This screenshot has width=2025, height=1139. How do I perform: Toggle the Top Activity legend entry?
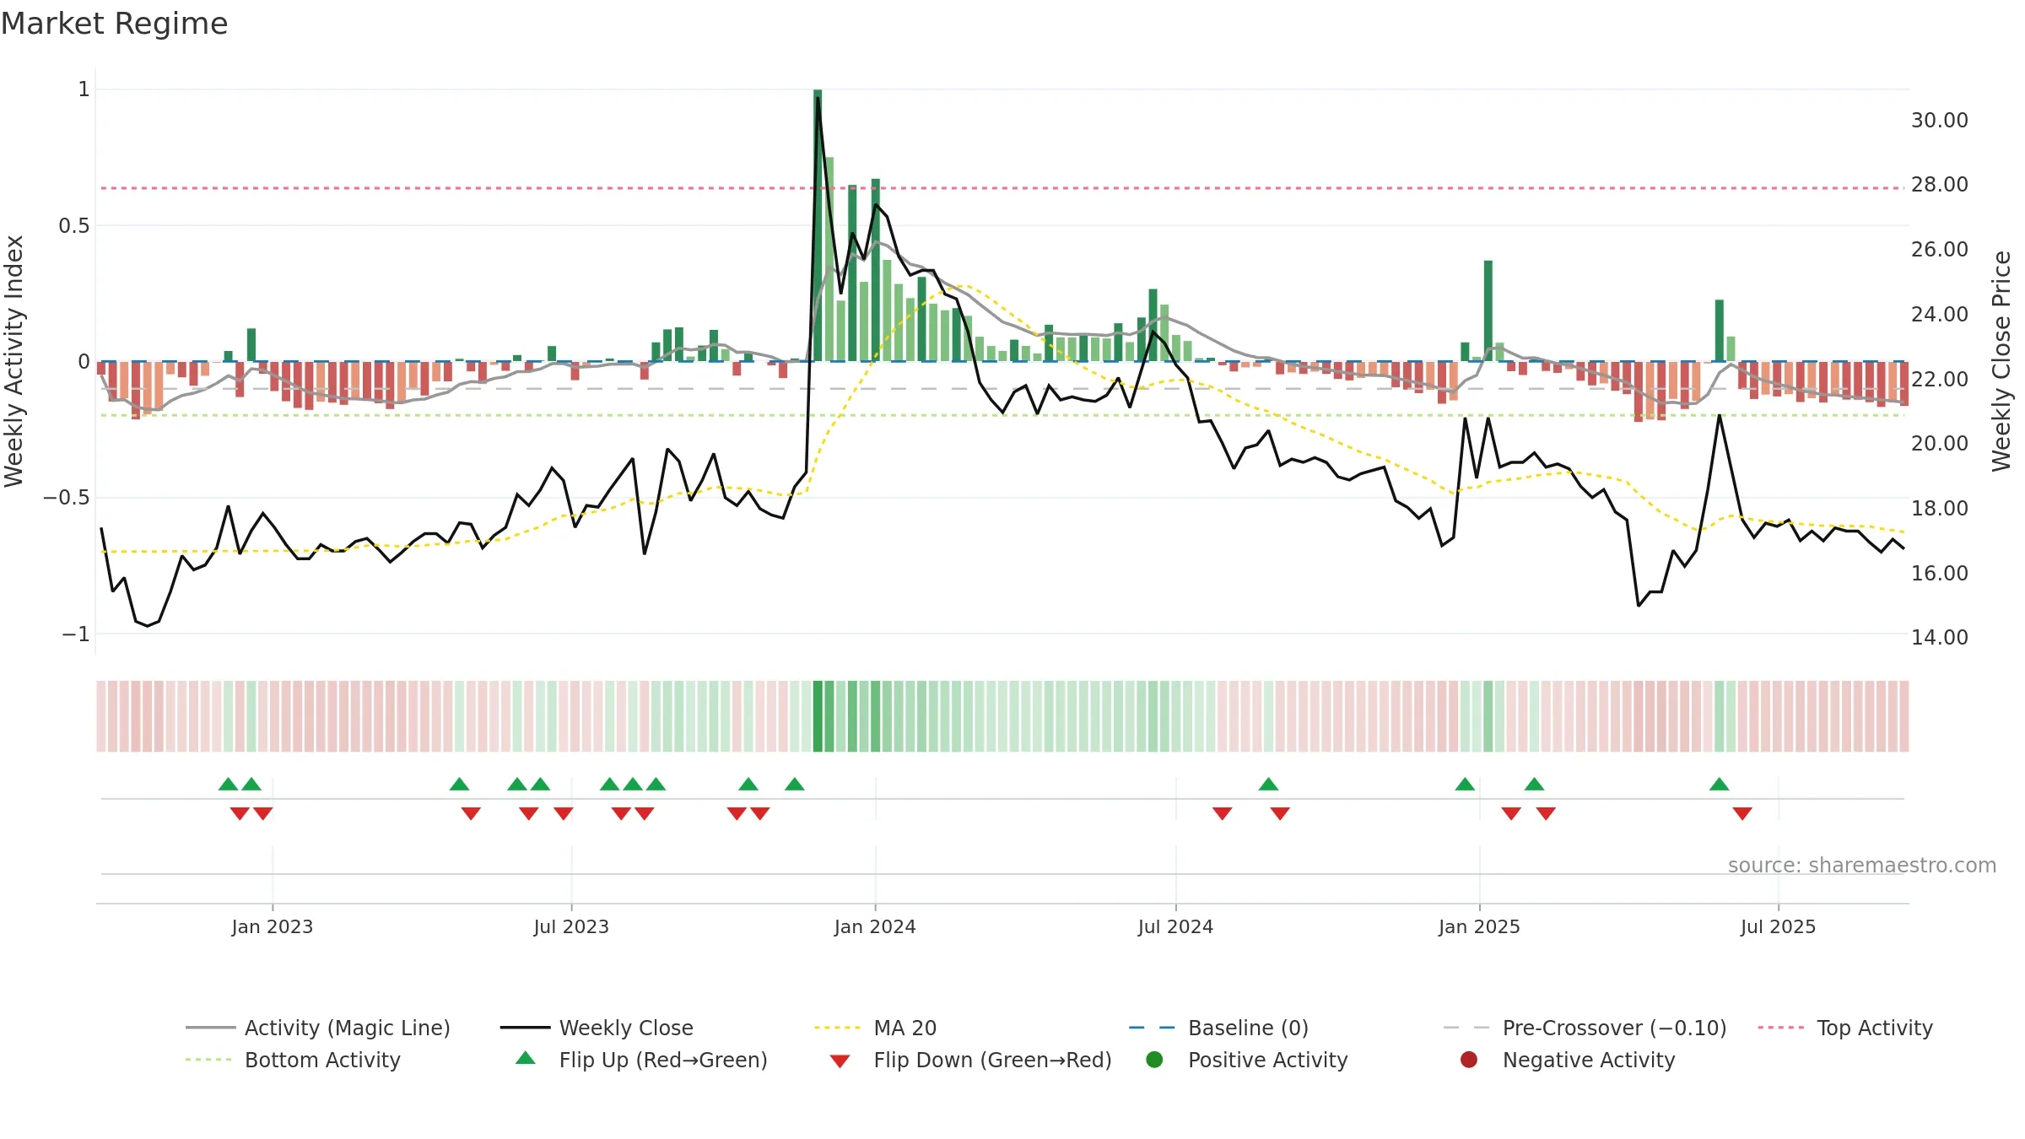click(1844, 1028)
